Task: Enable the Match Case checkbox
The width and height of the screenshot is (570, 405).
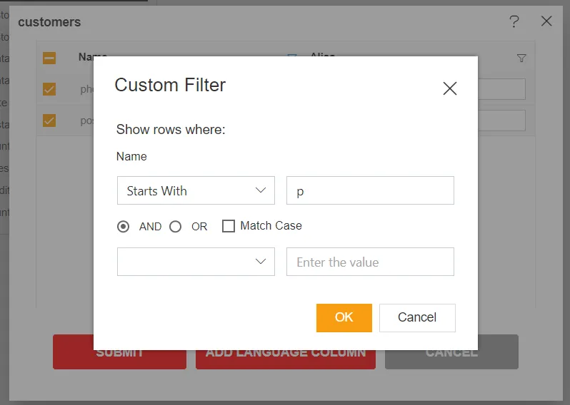Action: click(229, 226)
